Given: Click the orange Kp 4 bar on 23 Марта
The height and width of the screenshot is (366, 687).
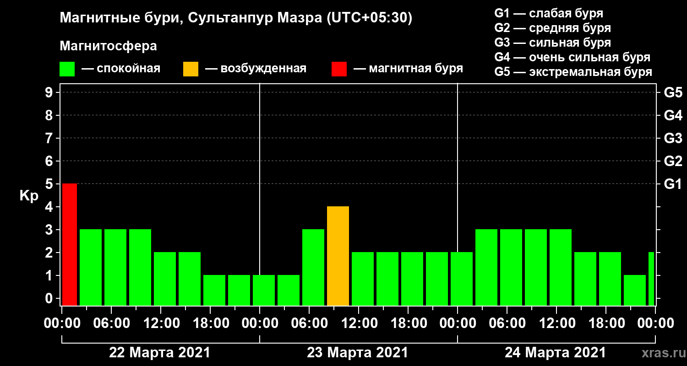Looking at the screenshot, I should [x=338, y=256].
